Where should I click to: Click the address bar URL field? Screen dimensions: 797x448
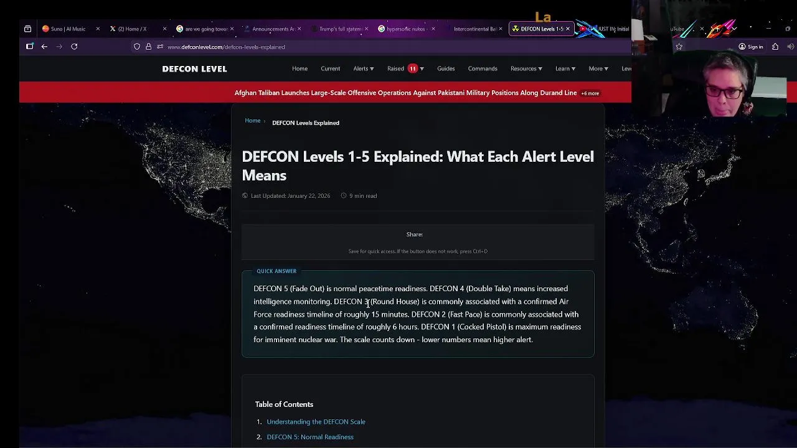coord(398,47)
